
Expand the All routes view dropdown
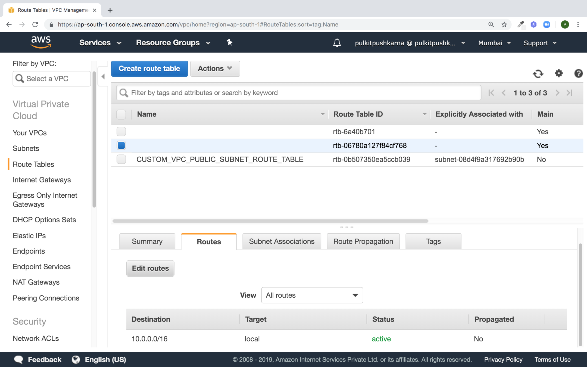312,295
